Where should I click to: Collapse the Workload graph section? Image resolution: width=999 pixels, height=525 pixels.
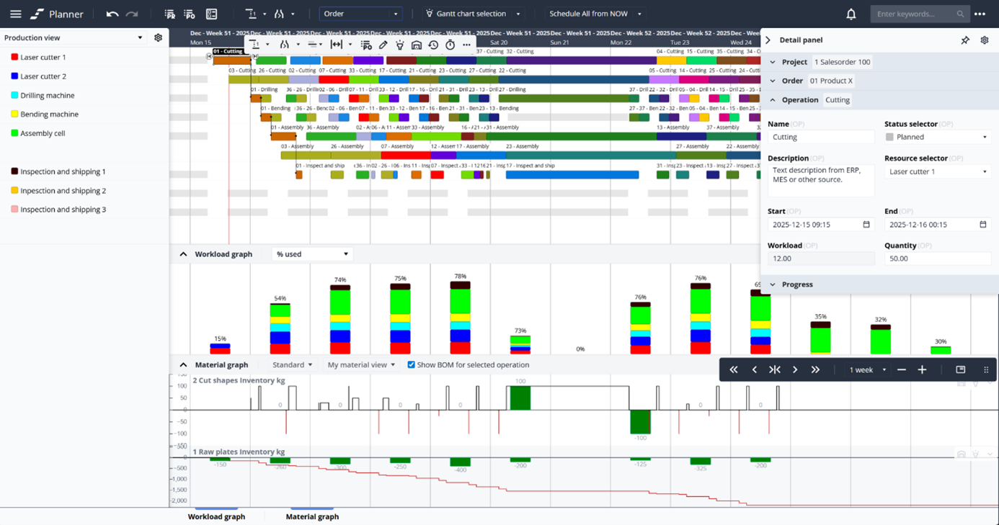tap(183, 254)
